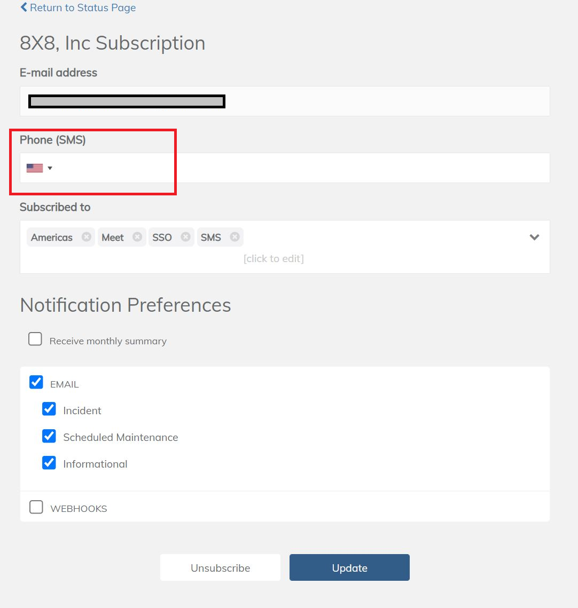The width and height of the screenshot is (578, 608).
Task: Remove the SMS tag with its x icon
Action: pos(235,237)
